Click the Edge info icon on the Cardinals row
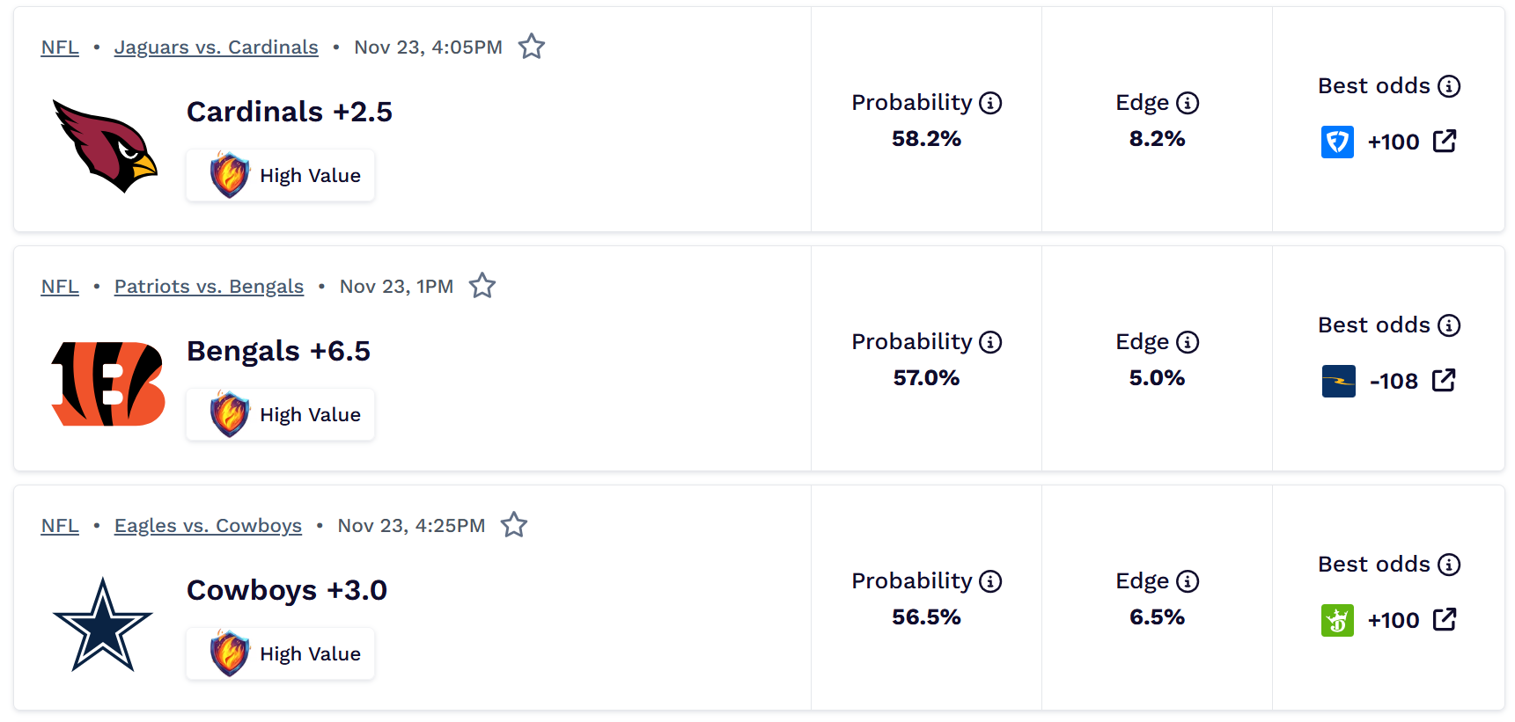 pos(1189,102)
